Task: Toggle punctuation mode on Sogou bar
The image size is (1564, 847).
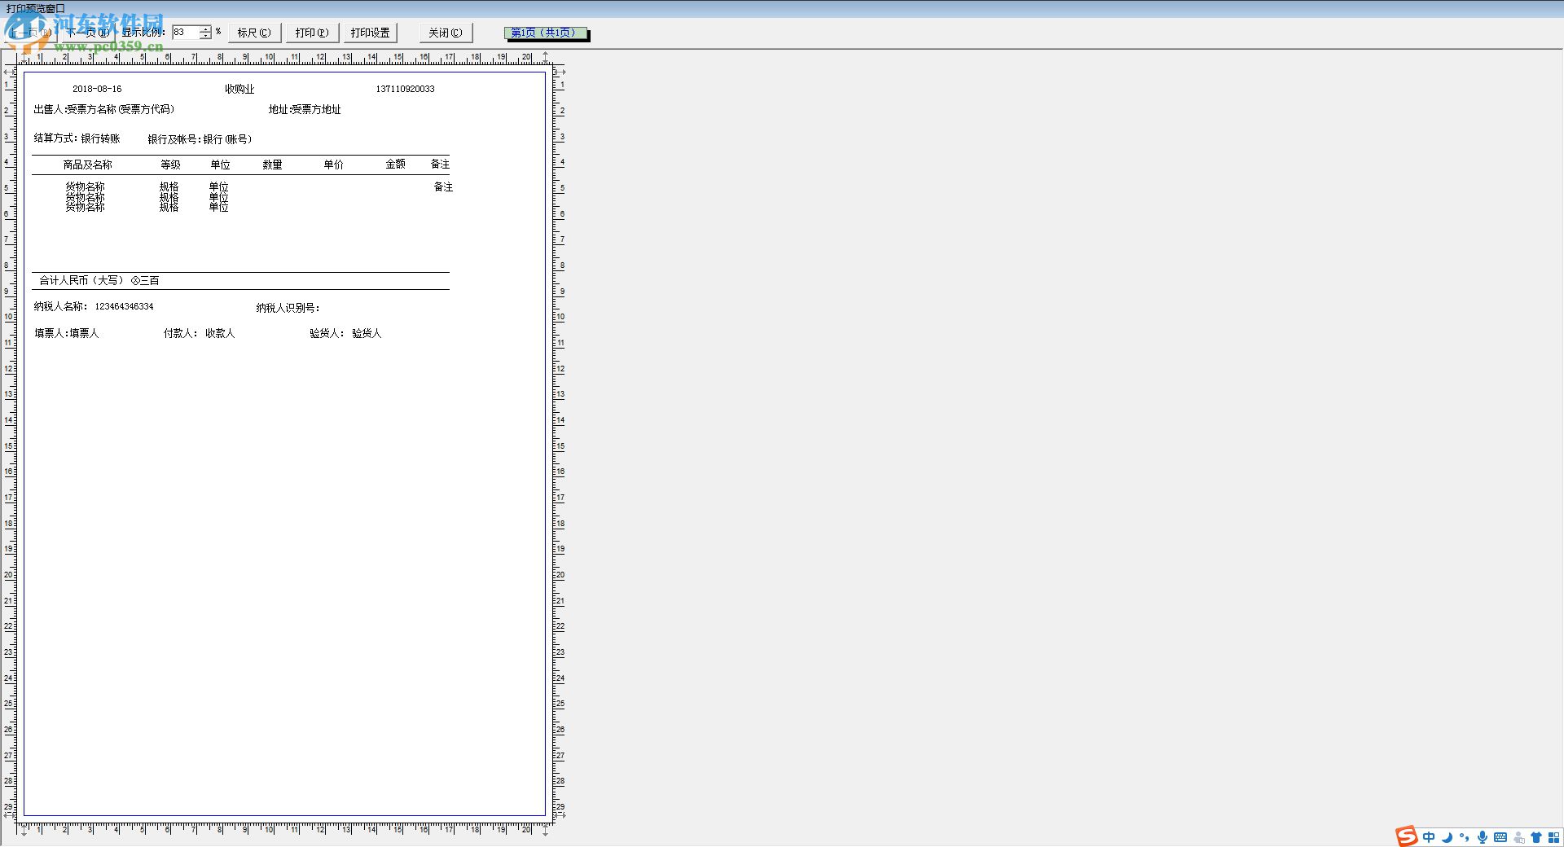Action: click(1465, 837)
